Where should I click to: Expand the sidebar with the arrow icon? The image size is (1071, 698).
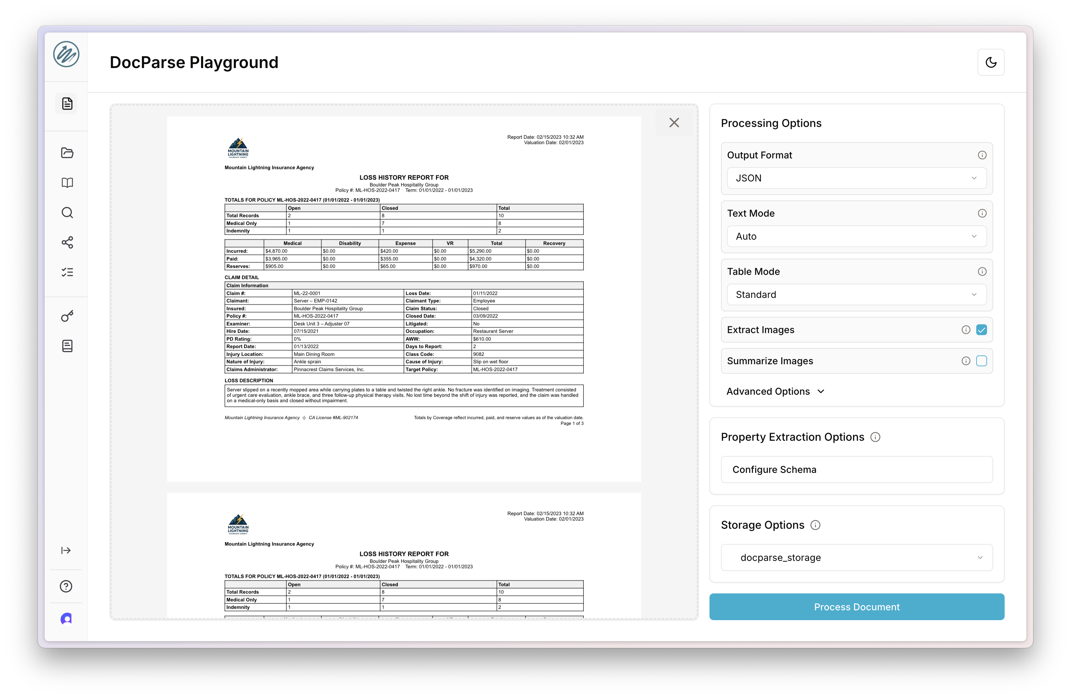(66, 550)
